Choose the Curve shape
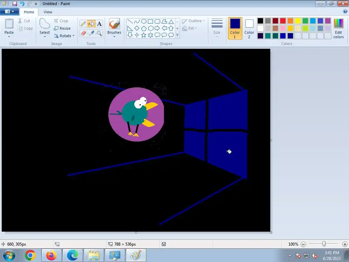The image size is (349, 262). coord(137,21)
